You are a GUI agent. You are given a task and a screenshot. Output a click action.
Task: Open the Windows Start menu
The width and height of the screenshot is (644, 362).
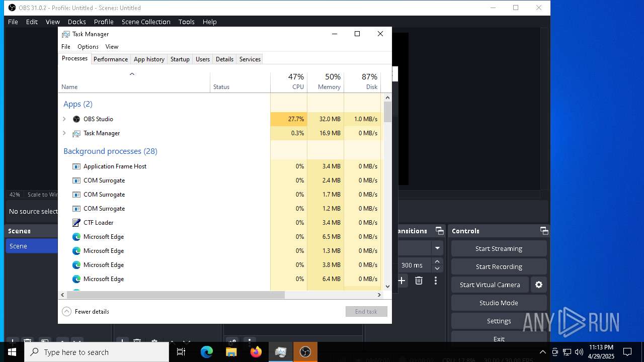12,352
